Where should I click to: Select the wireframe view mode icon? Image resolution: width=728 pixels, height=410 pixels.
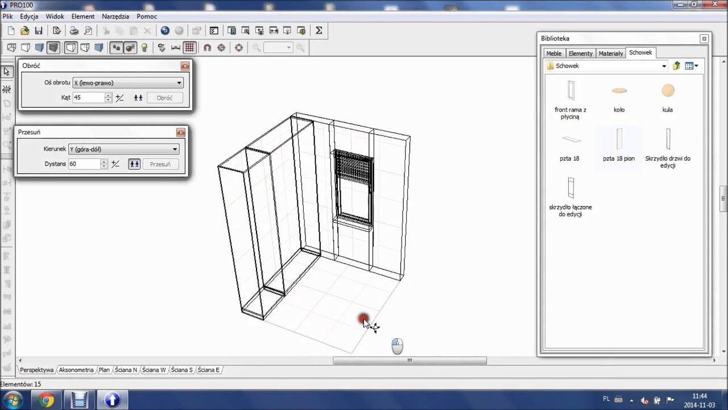[x=11, y=48]
